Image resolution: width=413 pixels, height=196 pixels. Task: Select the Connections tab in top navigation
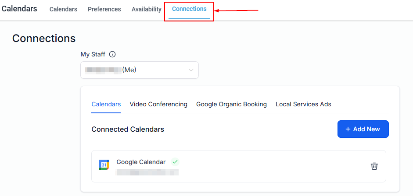189,9
